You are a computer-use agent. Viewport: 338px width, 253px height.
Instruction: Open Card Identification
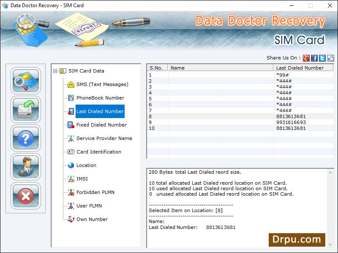(98, 152)
